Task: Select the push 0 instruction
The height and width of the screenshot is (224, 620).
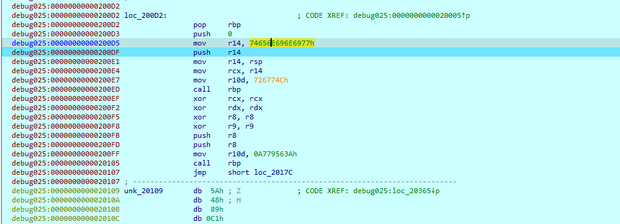Action: 212,34
